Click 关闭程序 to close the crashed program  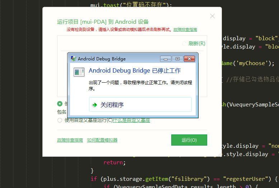(x=140, y=105)
